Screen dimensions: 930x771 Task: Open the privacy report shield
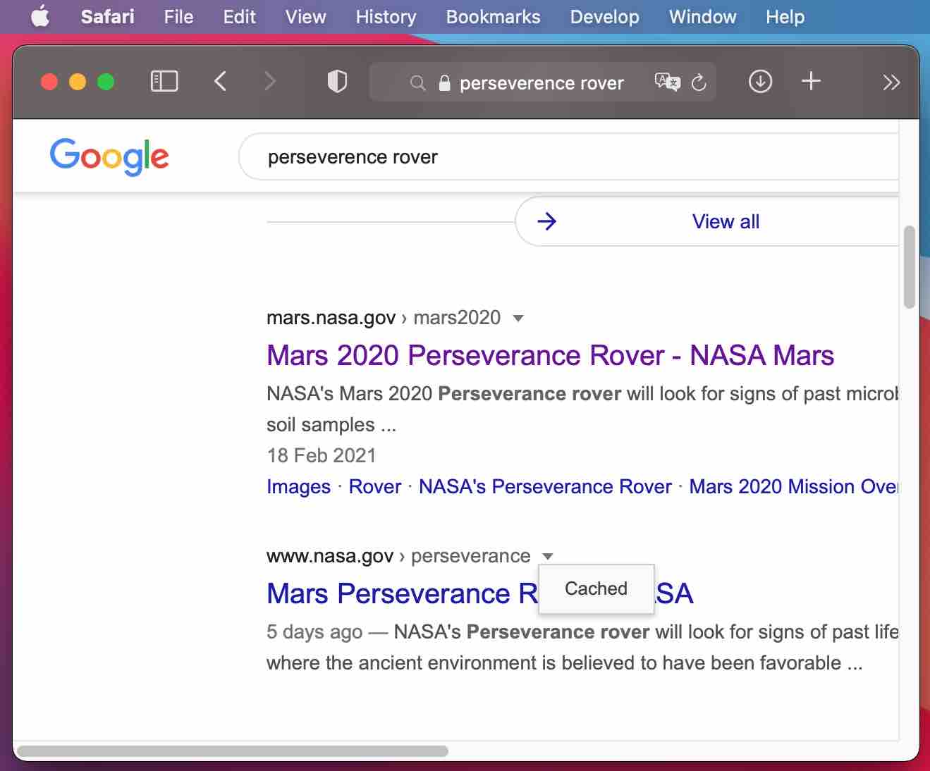coord(337,82)
